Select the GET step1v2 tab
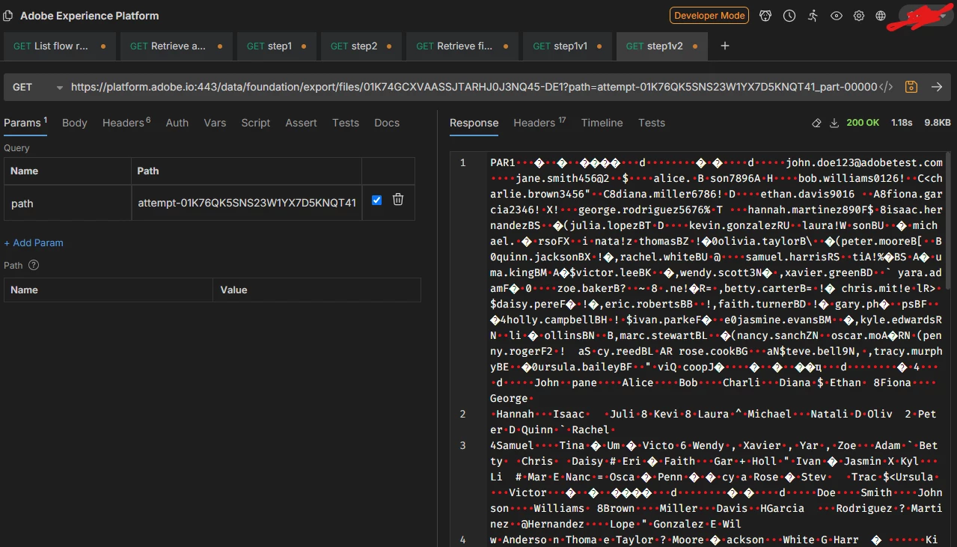The image size is (957, 547). 661,46
